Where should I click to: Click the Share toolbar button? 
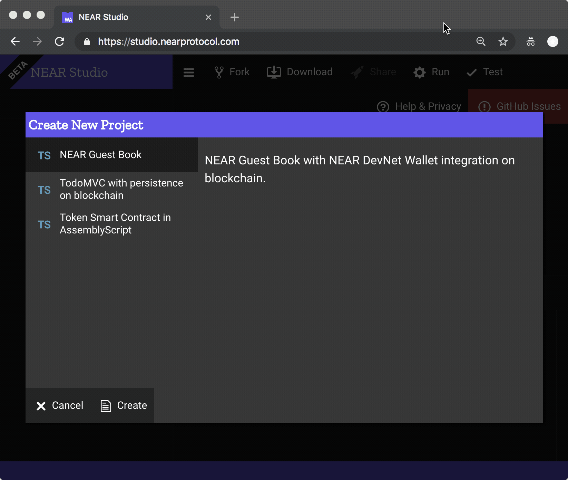point(373,72)
